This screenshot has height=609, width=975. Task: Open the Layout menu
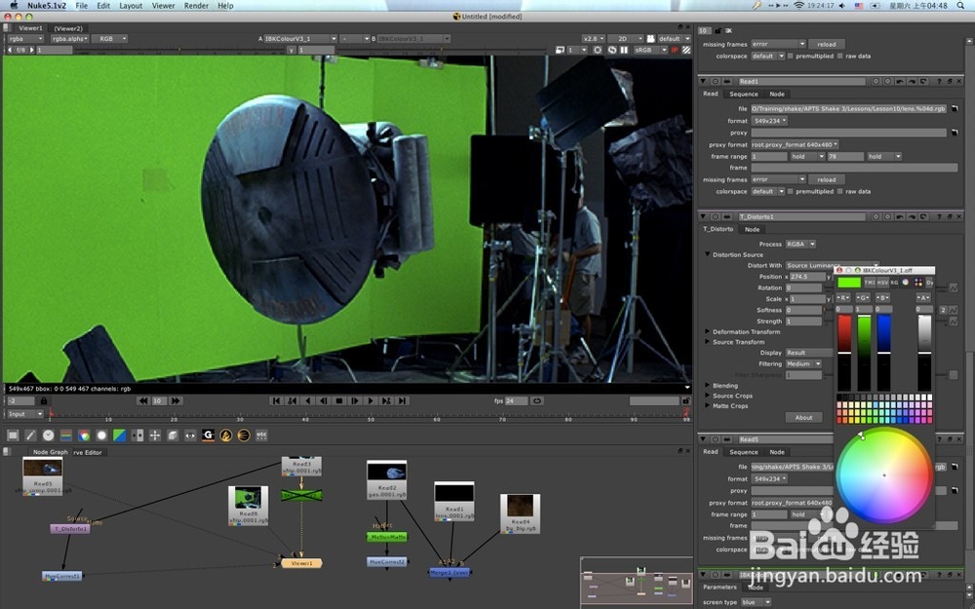coord(131,6)
